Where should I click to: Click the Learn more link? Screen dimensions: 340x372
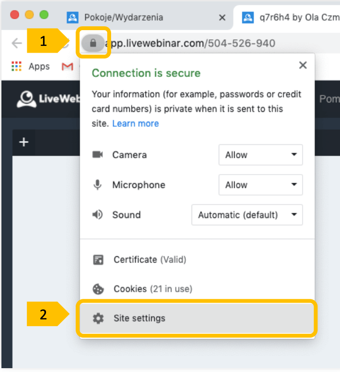tap(136, 123)
